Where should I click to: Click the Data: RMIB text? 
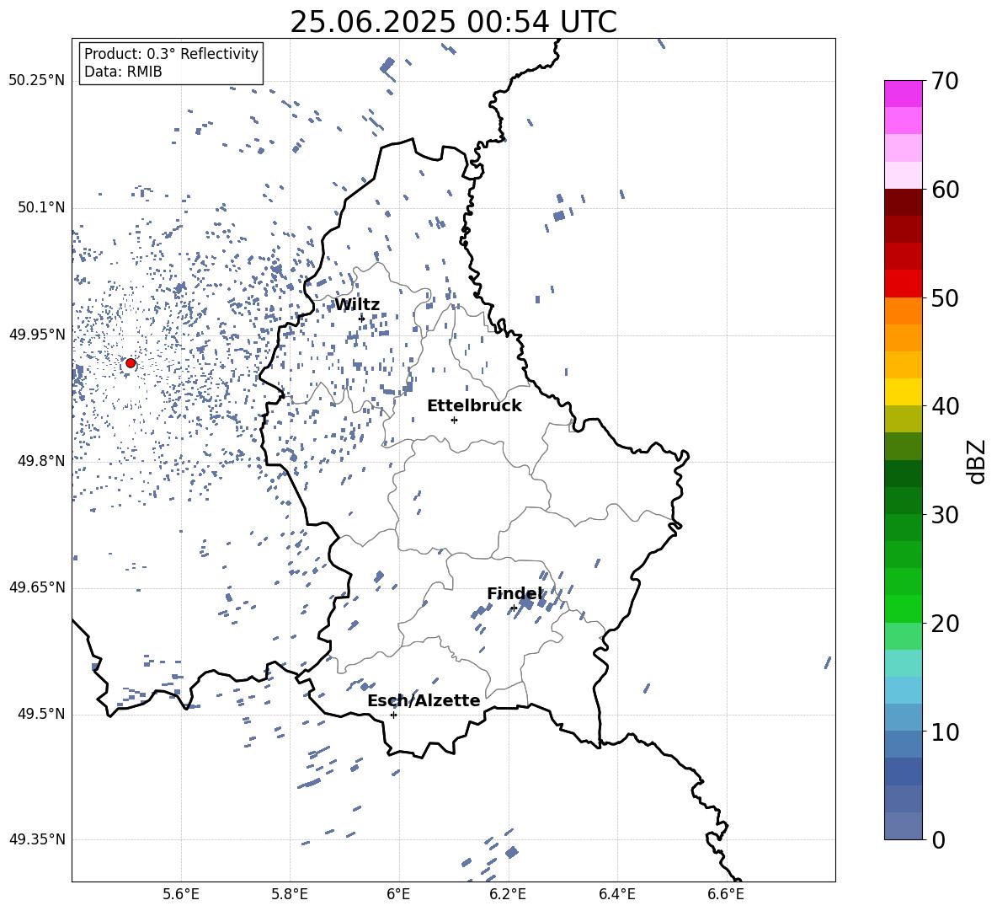(123, 72)
